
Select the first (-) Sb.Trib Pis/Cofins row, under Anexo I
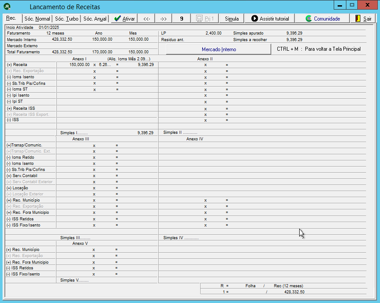[26, 83]
